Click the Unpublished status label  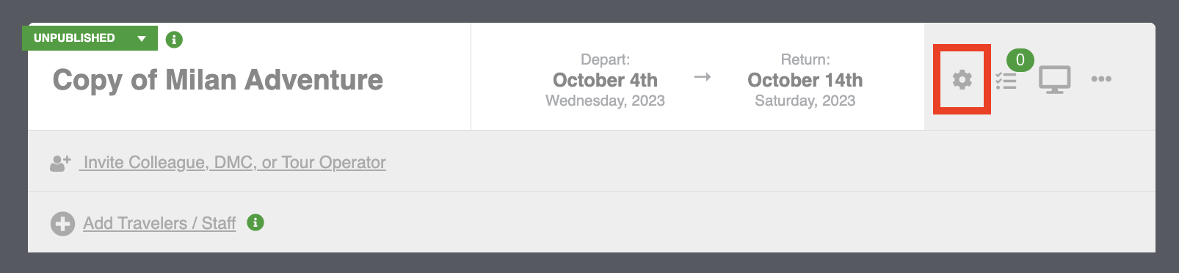click(74, 38)
